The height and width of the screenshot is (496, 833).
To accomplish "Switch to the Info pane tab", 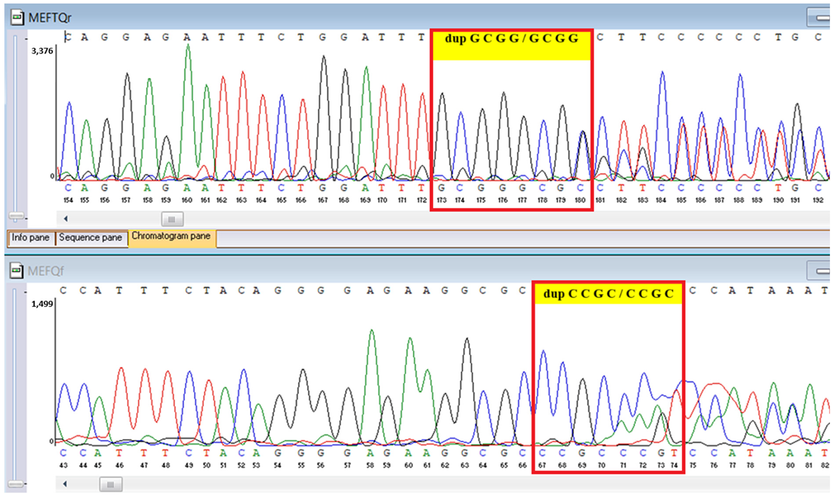I will click(x=31, y=238).
